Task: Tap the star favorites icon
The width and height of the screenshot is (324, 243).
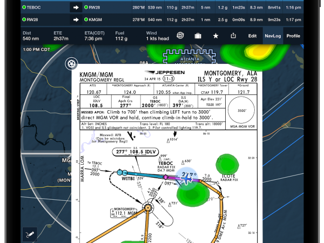Action: tap(215, 36)
